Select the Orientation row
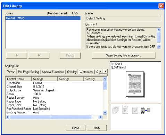Screen dimensions: 166x135 (x=54, y=83)
